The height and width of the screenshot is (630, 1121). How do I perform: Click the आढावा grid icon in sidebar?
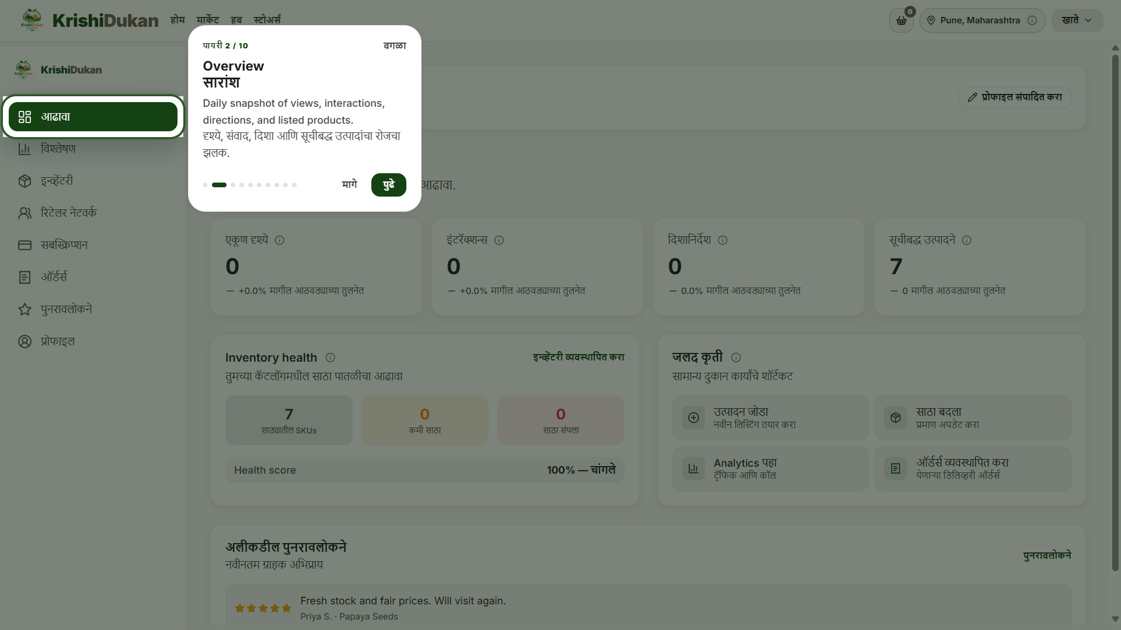tap(25, 117)
